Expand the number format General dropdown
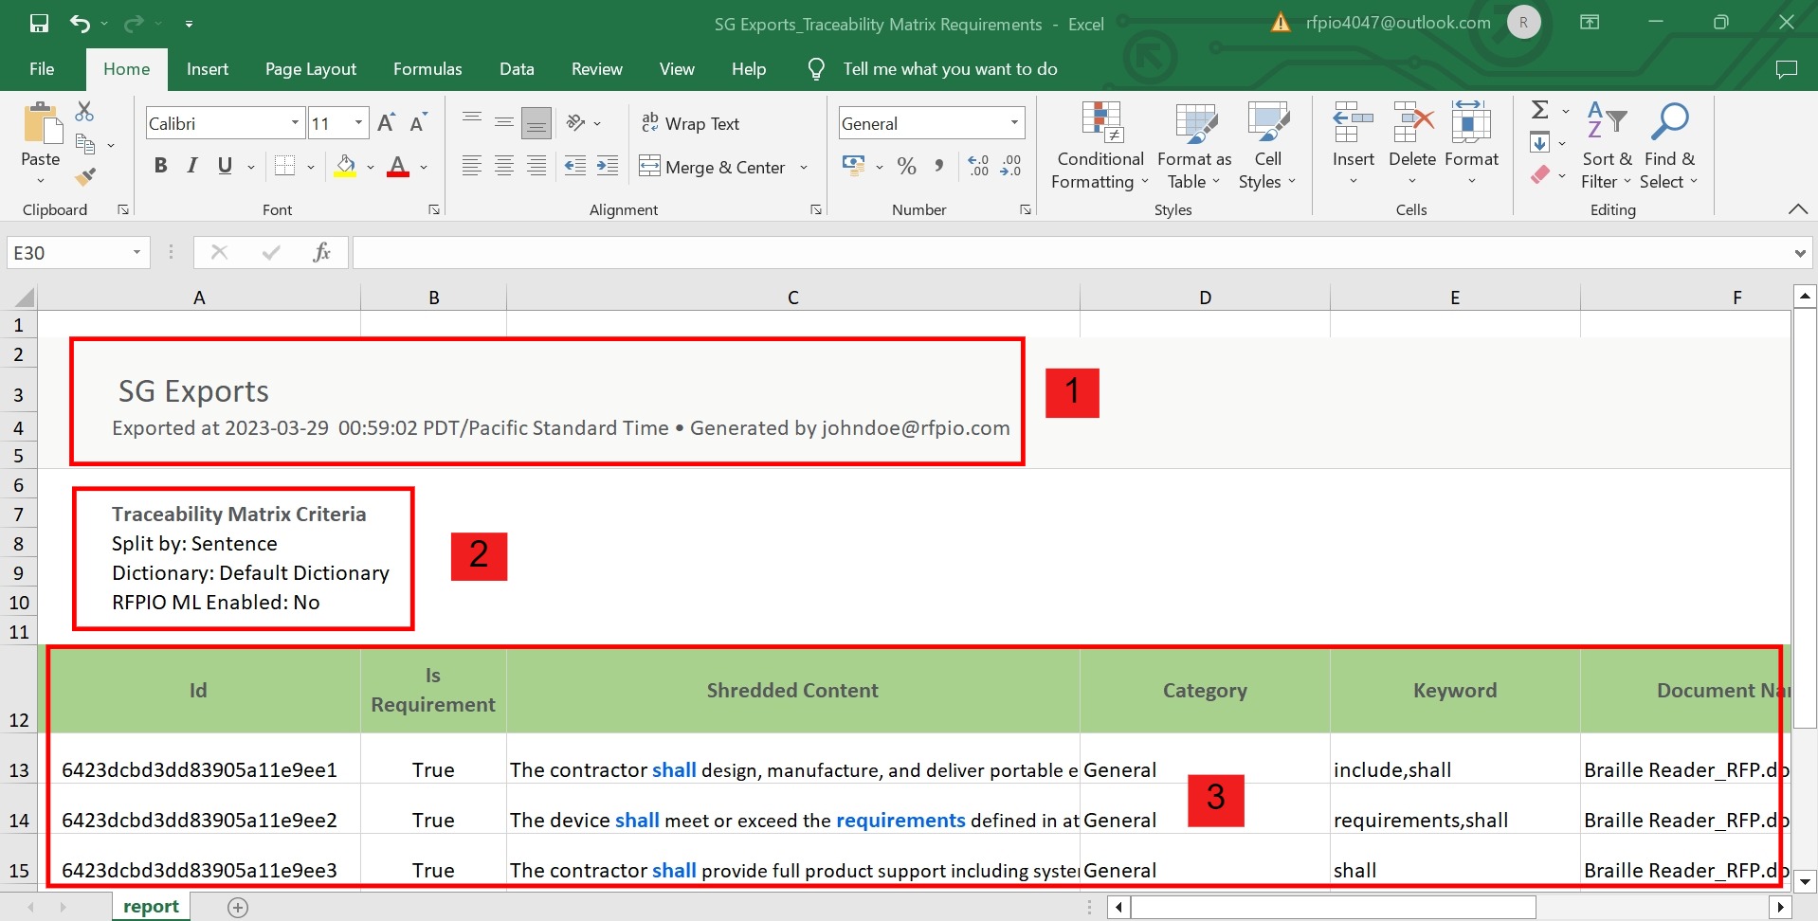The image size is (1818, 921). (1014, 123)
